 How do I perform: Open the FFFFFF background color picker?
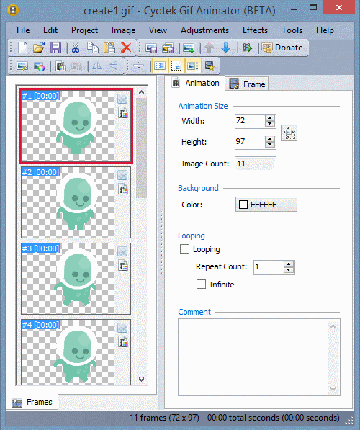pos(266,205)
